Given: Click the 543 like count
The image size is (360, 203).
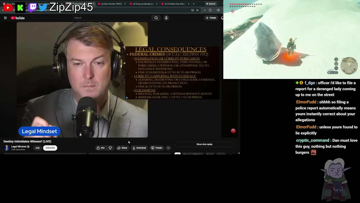Looking at the screenshot, I should coord(102,148).
